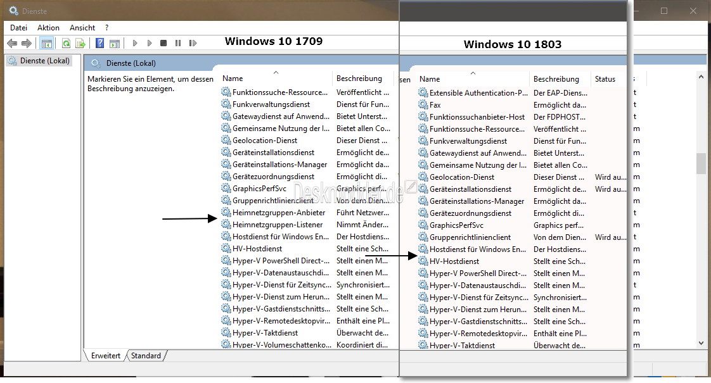
Task: Click Hyper-V-Taktdienst gear icon in 1709 list
Action: pyautogui.click(x=226, y=333)
